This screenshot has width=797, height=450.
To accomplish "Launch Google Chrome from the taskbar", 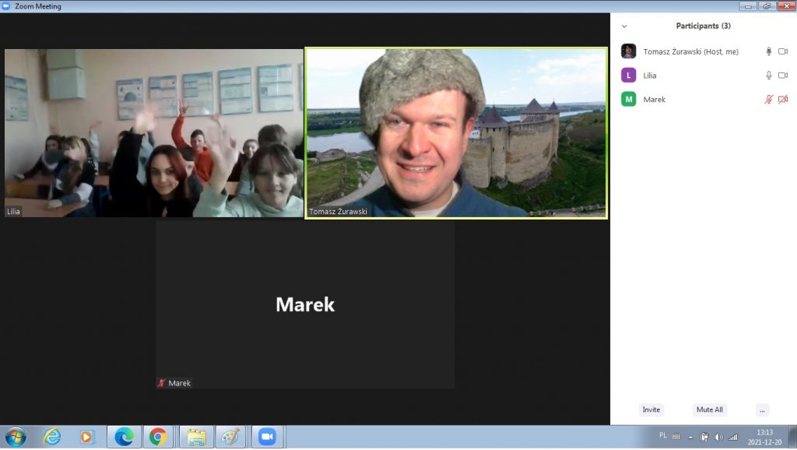I will coord(158,437).
